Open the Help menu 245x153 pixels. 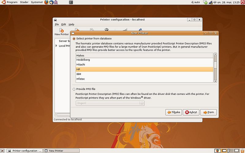coord(71,24)
